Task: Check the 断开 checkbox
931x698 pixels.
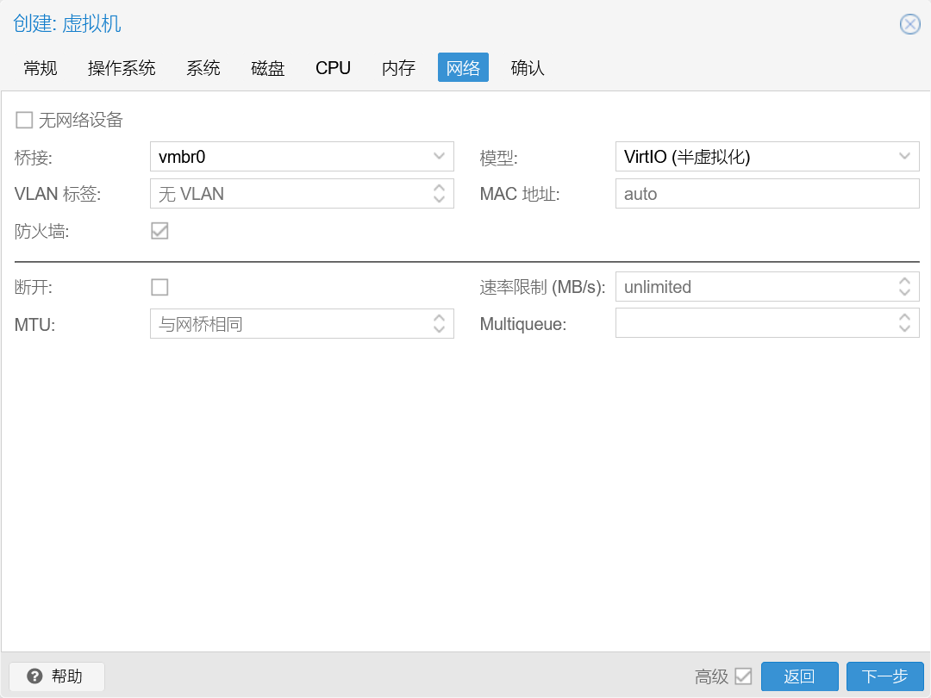Action: [x=159, y=287]
